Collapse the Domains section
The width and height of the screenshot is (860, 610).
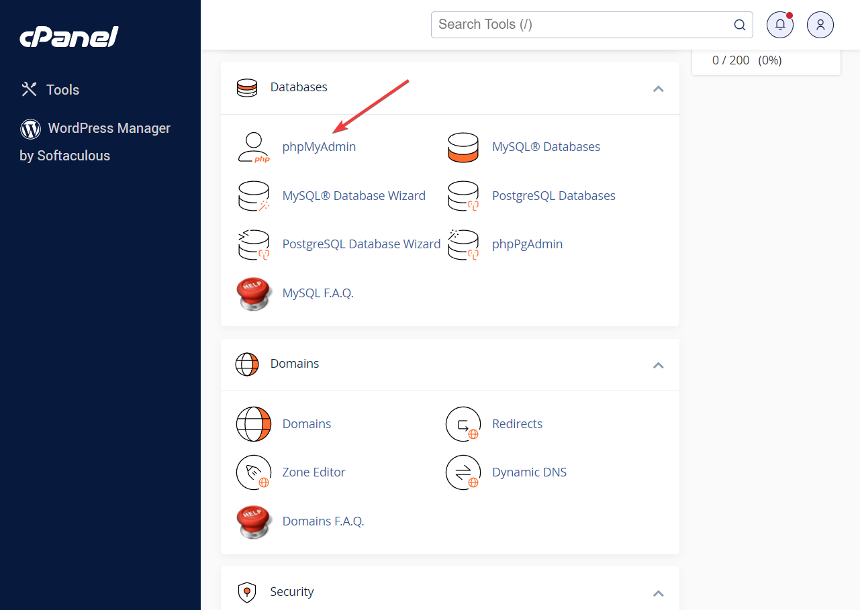tap(659, 365)
